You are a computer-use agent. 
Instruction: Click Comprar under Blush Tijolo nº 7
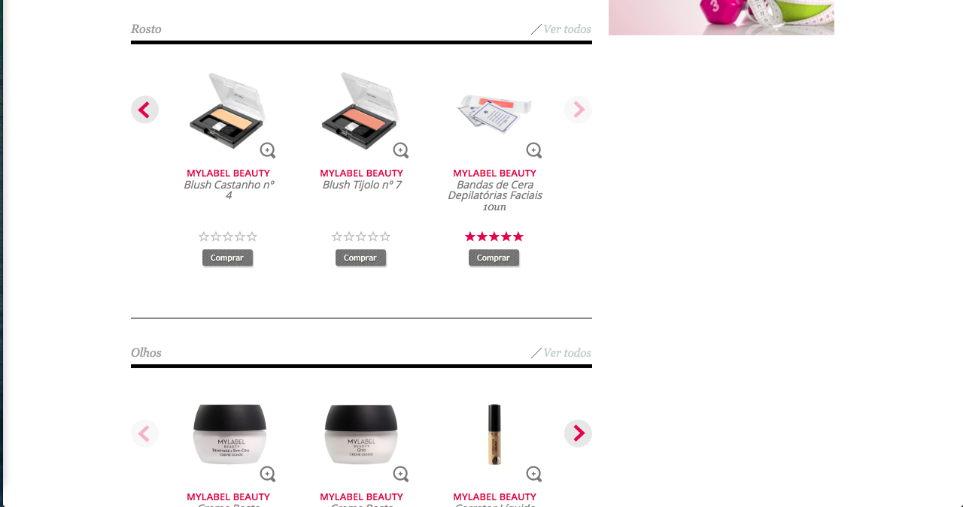click(x=360, y=258)
